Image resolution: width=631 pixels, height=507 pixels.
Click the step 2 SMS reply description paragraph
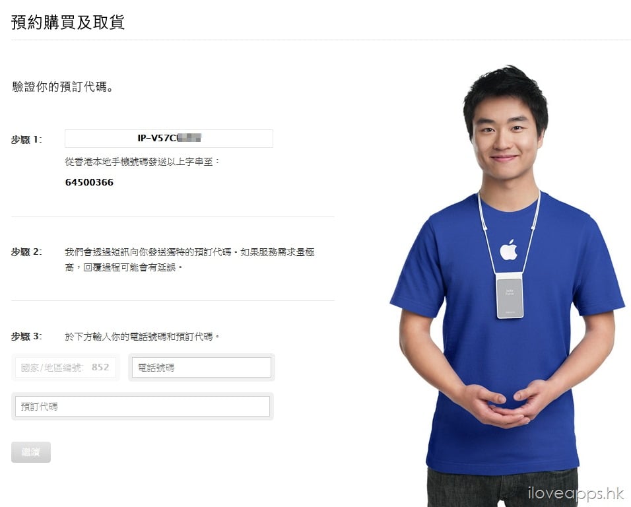(x=189, y=259)
